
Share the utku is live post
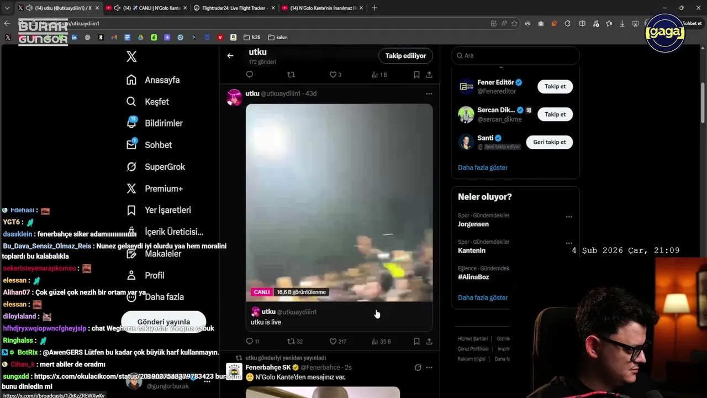coord(429,342)
